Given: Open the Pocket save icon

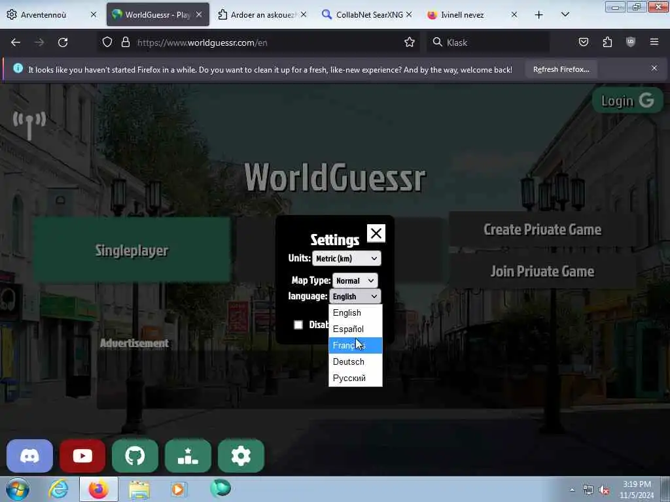Looking at the screenshot, I should pyautogui.click(x=583, y=42).
